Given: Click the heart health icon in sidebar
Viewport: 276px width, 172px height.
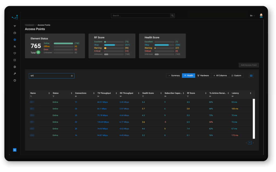Looking at the screenshot, I should 15,53.
